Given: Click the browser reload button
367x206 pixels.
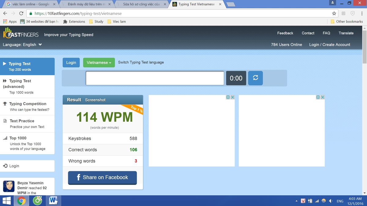Looking at the screenshot, I should point(21,13).
